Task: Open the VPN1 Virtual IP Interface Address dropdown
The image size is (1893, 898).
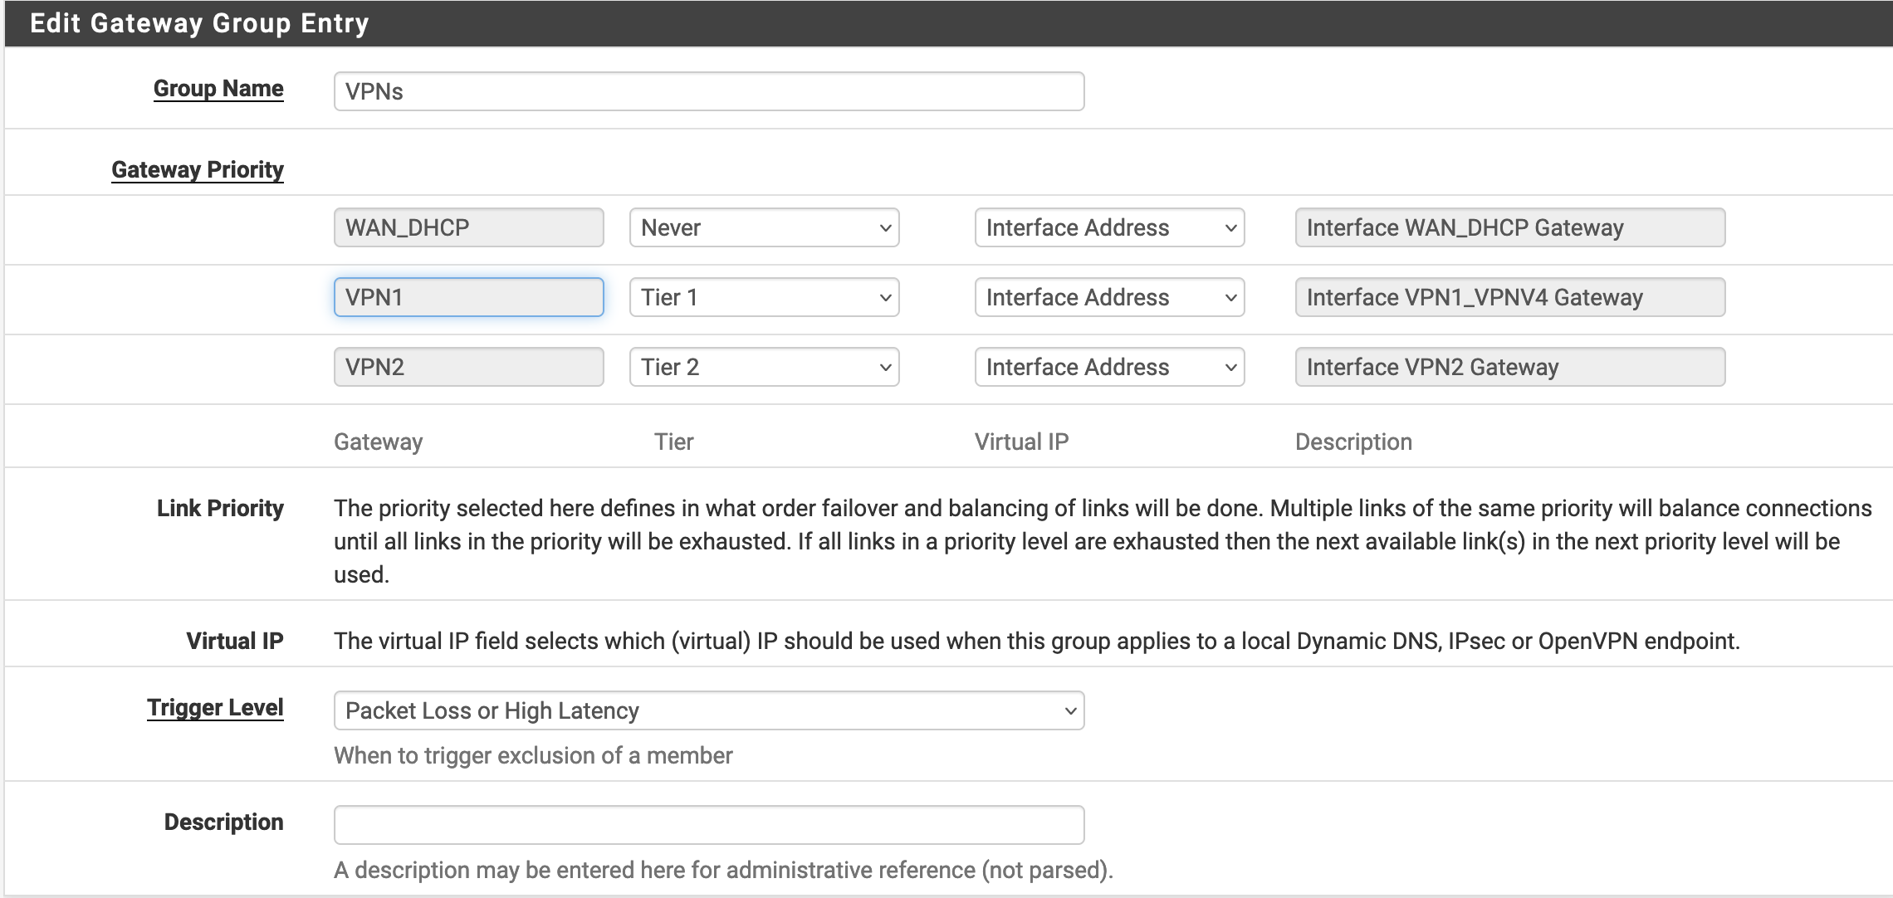Action: click(x=1109, y=297)
